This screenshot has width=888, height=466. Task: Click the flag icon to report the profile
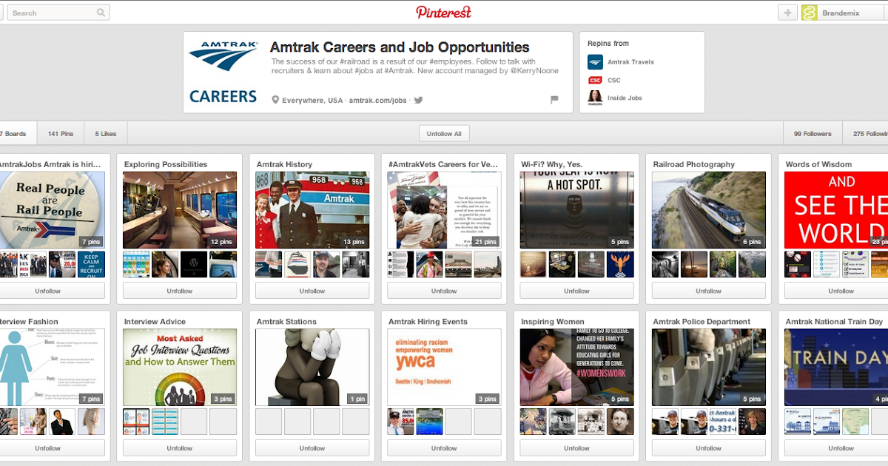tap(555, 99)
